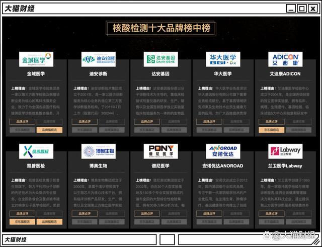Maximize the 大猫财经 window

302,9
